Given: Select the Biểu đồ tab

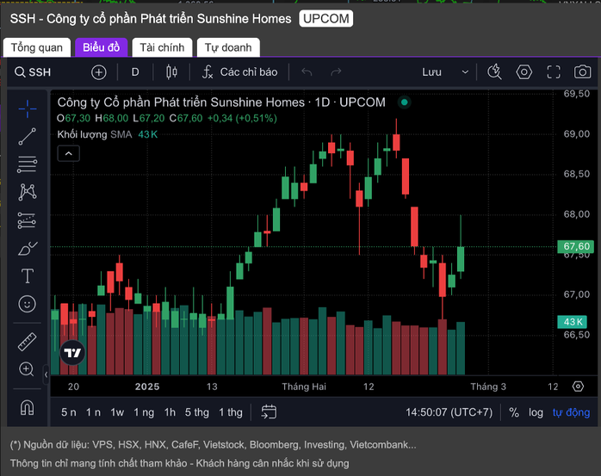Looking at the screenshot, I should click(102, 47).
